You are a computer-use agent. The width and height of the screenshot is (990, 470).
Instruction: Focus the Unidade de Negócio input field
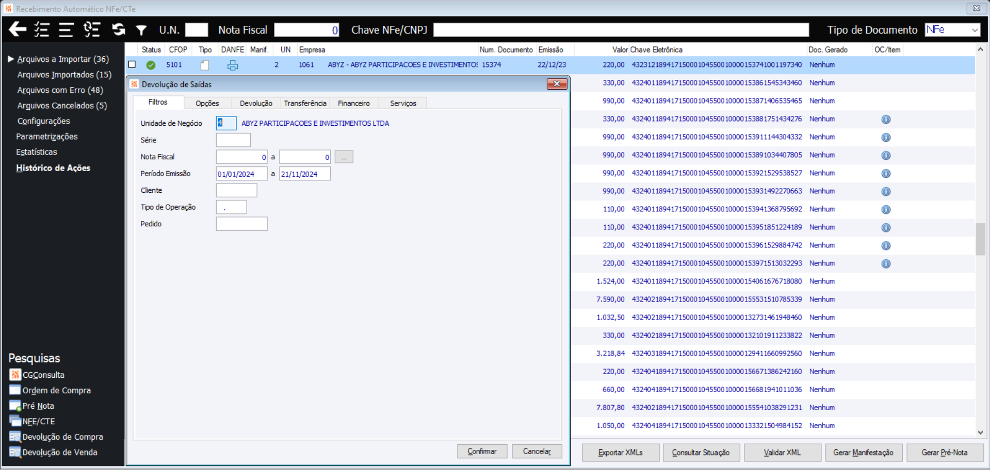226,123
